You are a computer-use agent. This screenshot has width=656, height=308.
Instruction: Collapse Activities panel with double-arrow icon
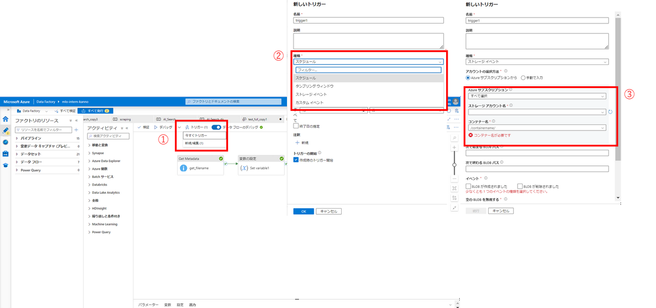click(x=127, y=128)
